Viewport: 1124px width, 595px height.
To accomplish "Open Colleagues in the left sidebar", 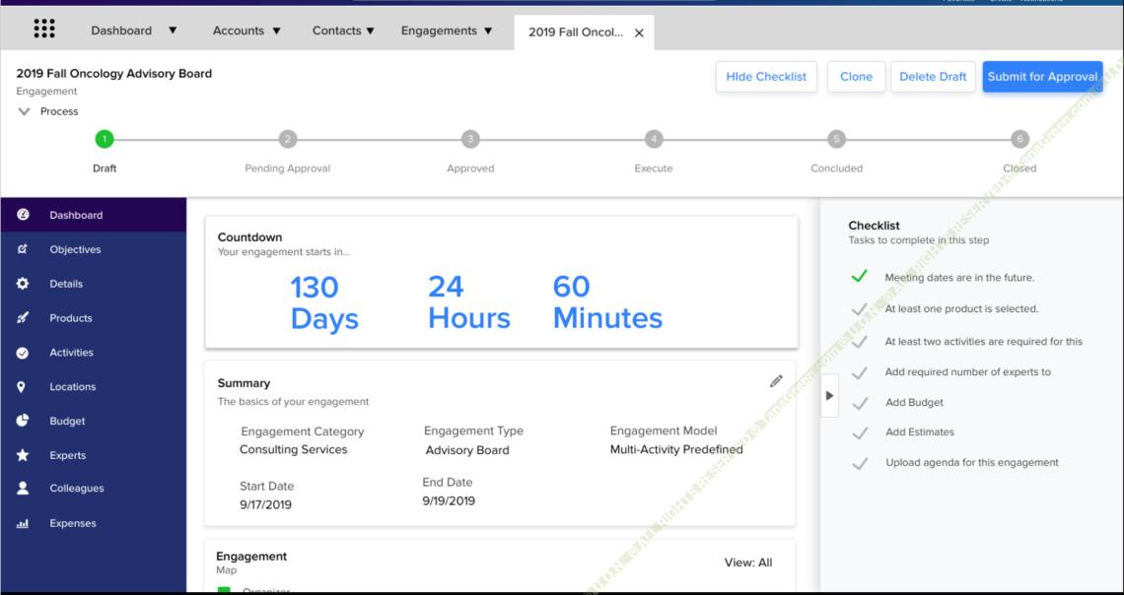I will [x=94, y=489].
